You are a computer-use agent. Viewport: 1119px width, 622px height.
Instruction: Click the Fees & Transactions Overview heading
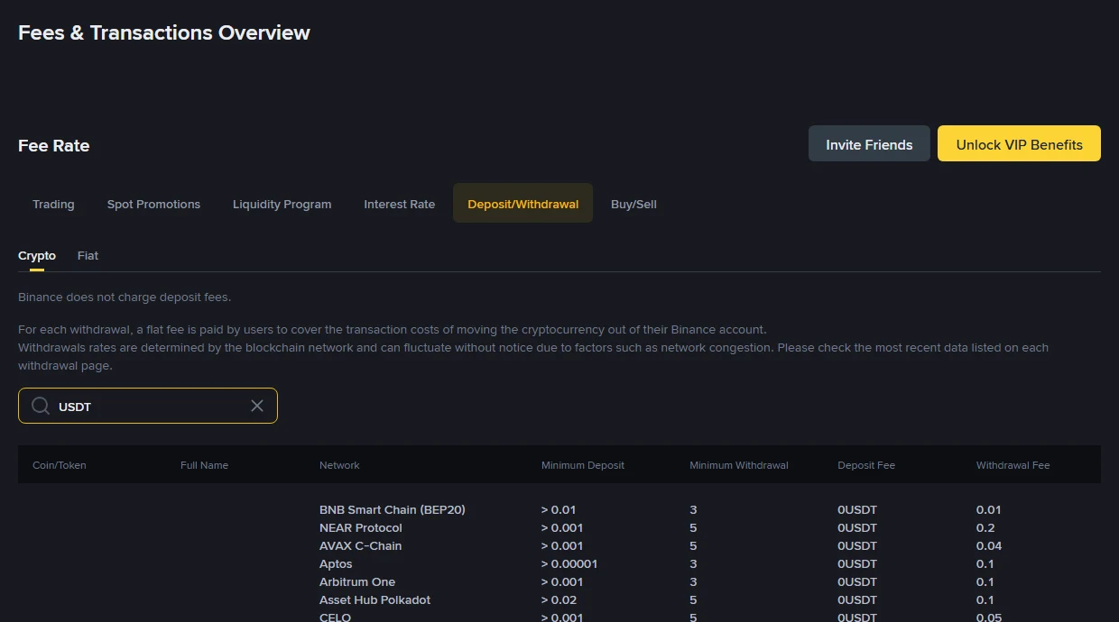(164, 32)
